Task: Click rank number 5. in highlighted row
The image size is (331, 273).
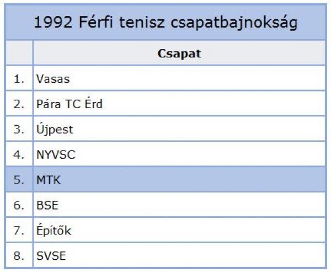Action: pos(19,180)
